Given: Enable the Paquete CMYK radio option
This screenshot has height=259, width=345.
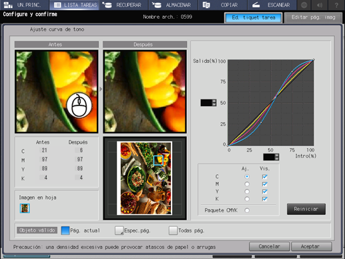Looking at the screenshot, I should pos(247,210).
